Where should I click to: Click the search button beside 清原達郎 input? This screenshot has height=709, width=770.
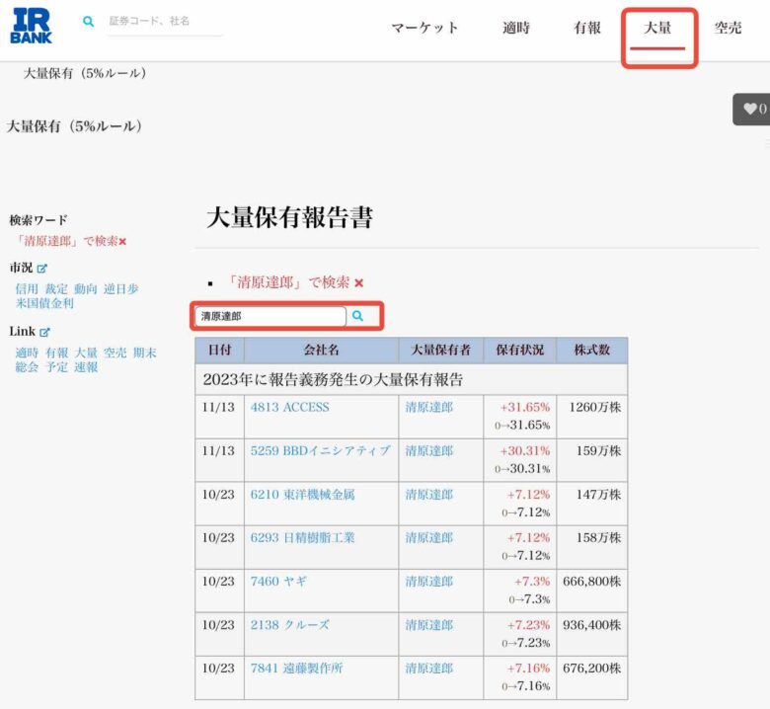click(358, 316)
